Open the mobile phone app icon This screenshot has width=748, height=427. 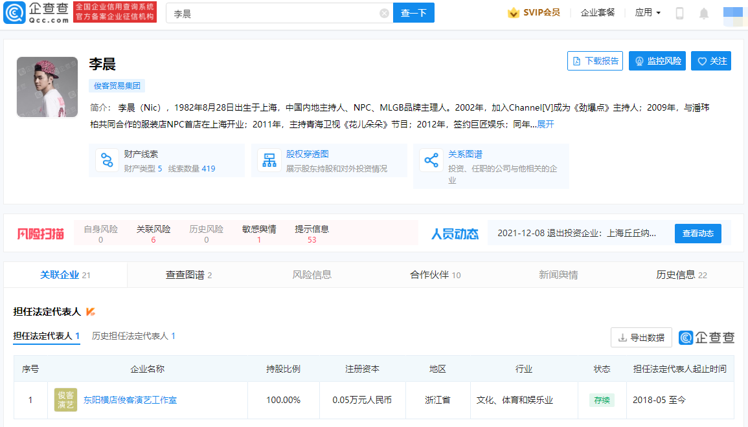(x=680, y=14)
